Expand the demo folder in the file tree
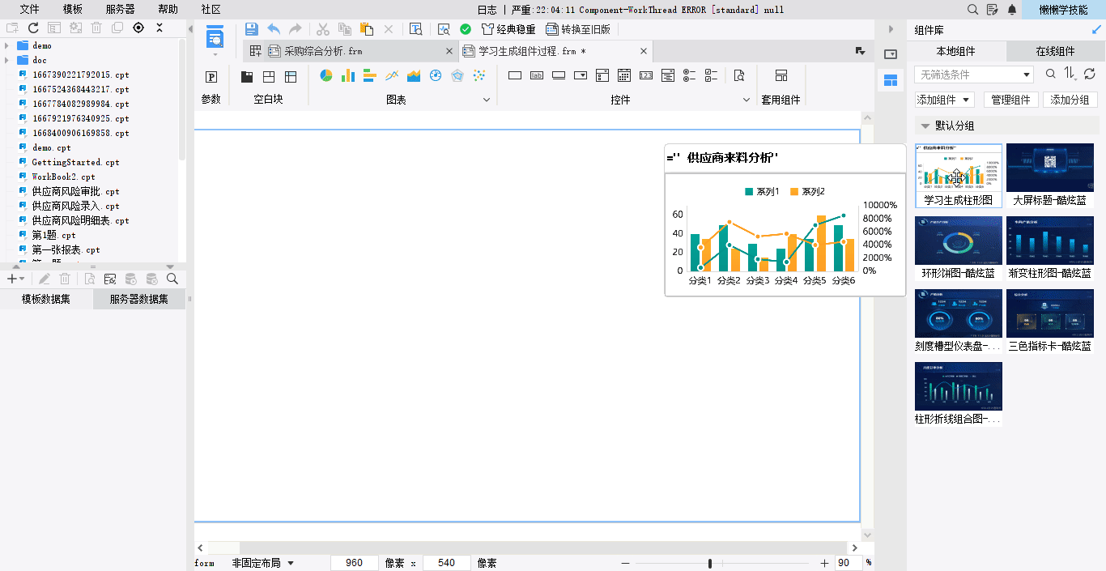1106x571 pixels. tap(7, 45)
